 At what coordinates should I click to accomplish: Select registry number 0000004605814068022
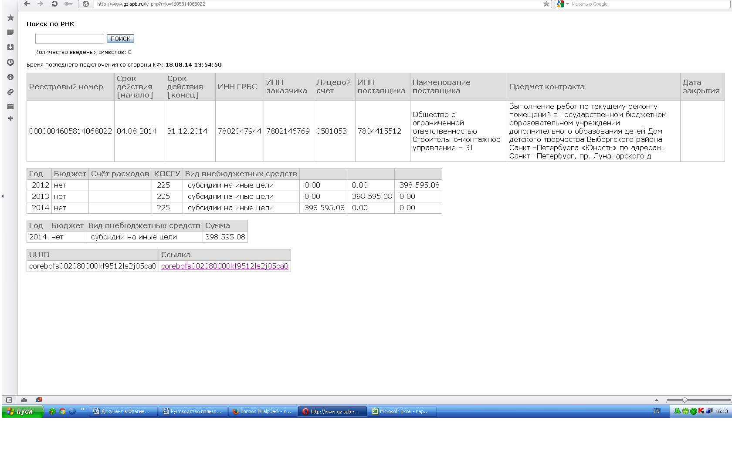(71, 131)
